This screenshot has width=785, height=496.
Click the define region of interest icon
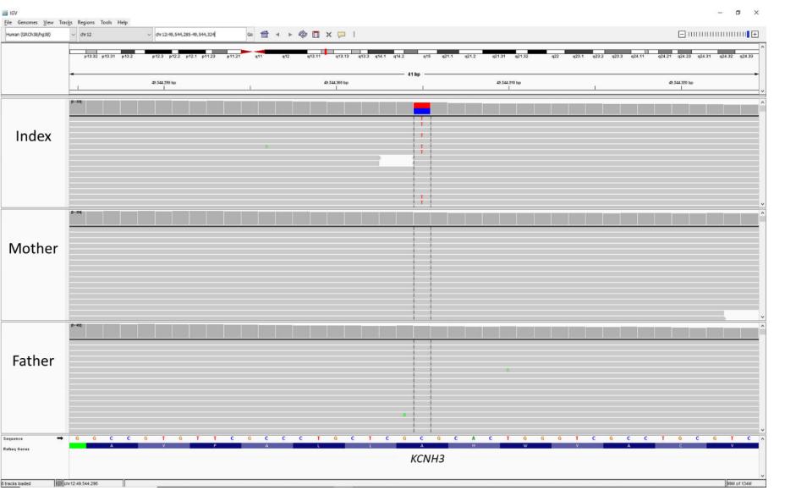pyautogui.click(x=316, y=35)
